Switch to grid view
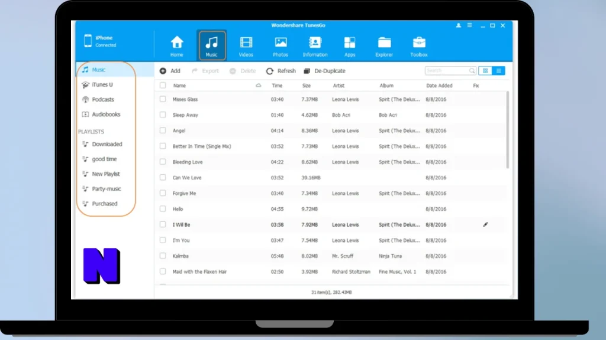The image size is (606, 340). pyautogui.click(x=485, y=71)
